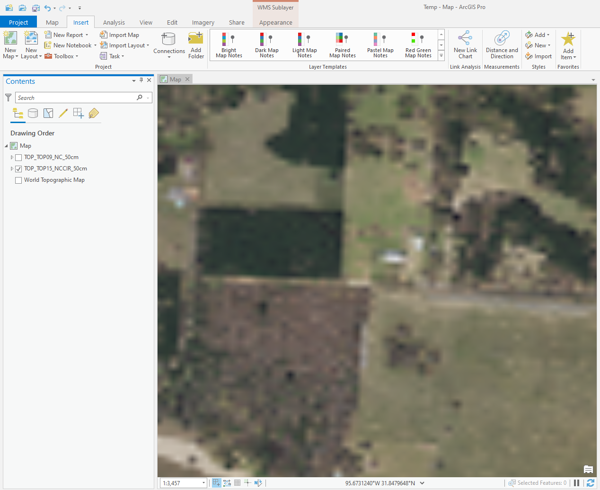Open the map scale dropdown

tap(204, 483)
